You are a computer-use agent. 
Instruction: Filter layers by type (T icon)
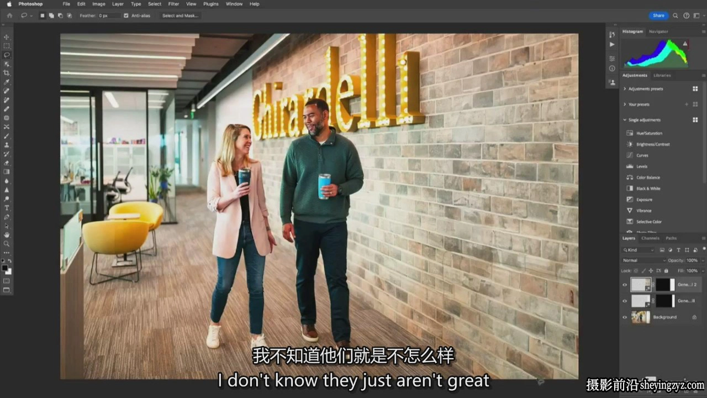tap(678, 250)
